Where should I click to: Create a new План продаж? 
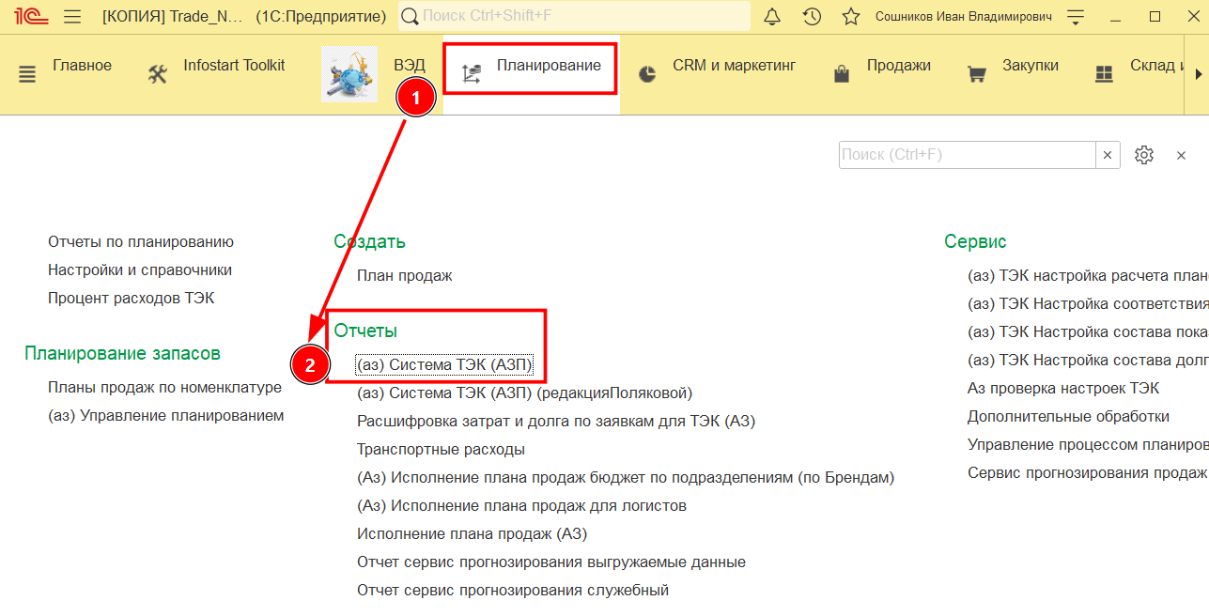tap(404, 275)
